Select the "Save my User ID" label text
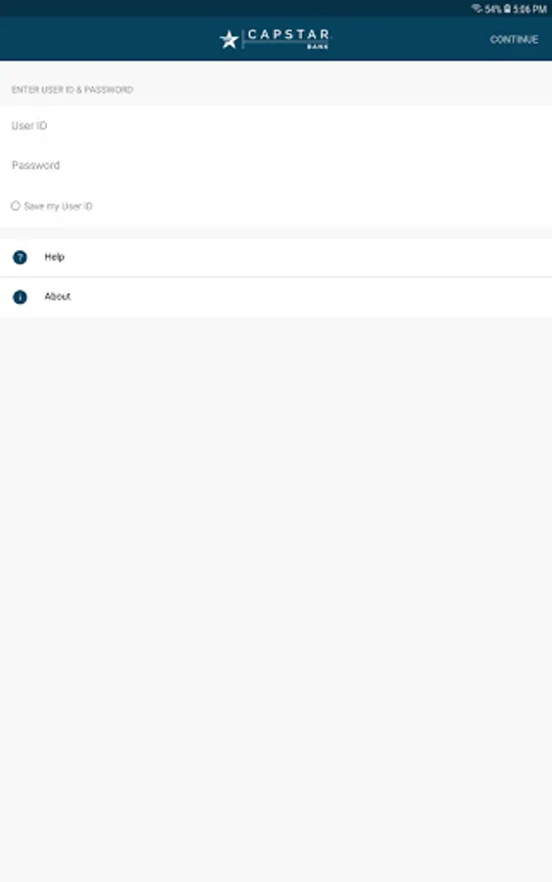This screenshot has height=882, width=552. pyautogui.click(x=58, y=207)
